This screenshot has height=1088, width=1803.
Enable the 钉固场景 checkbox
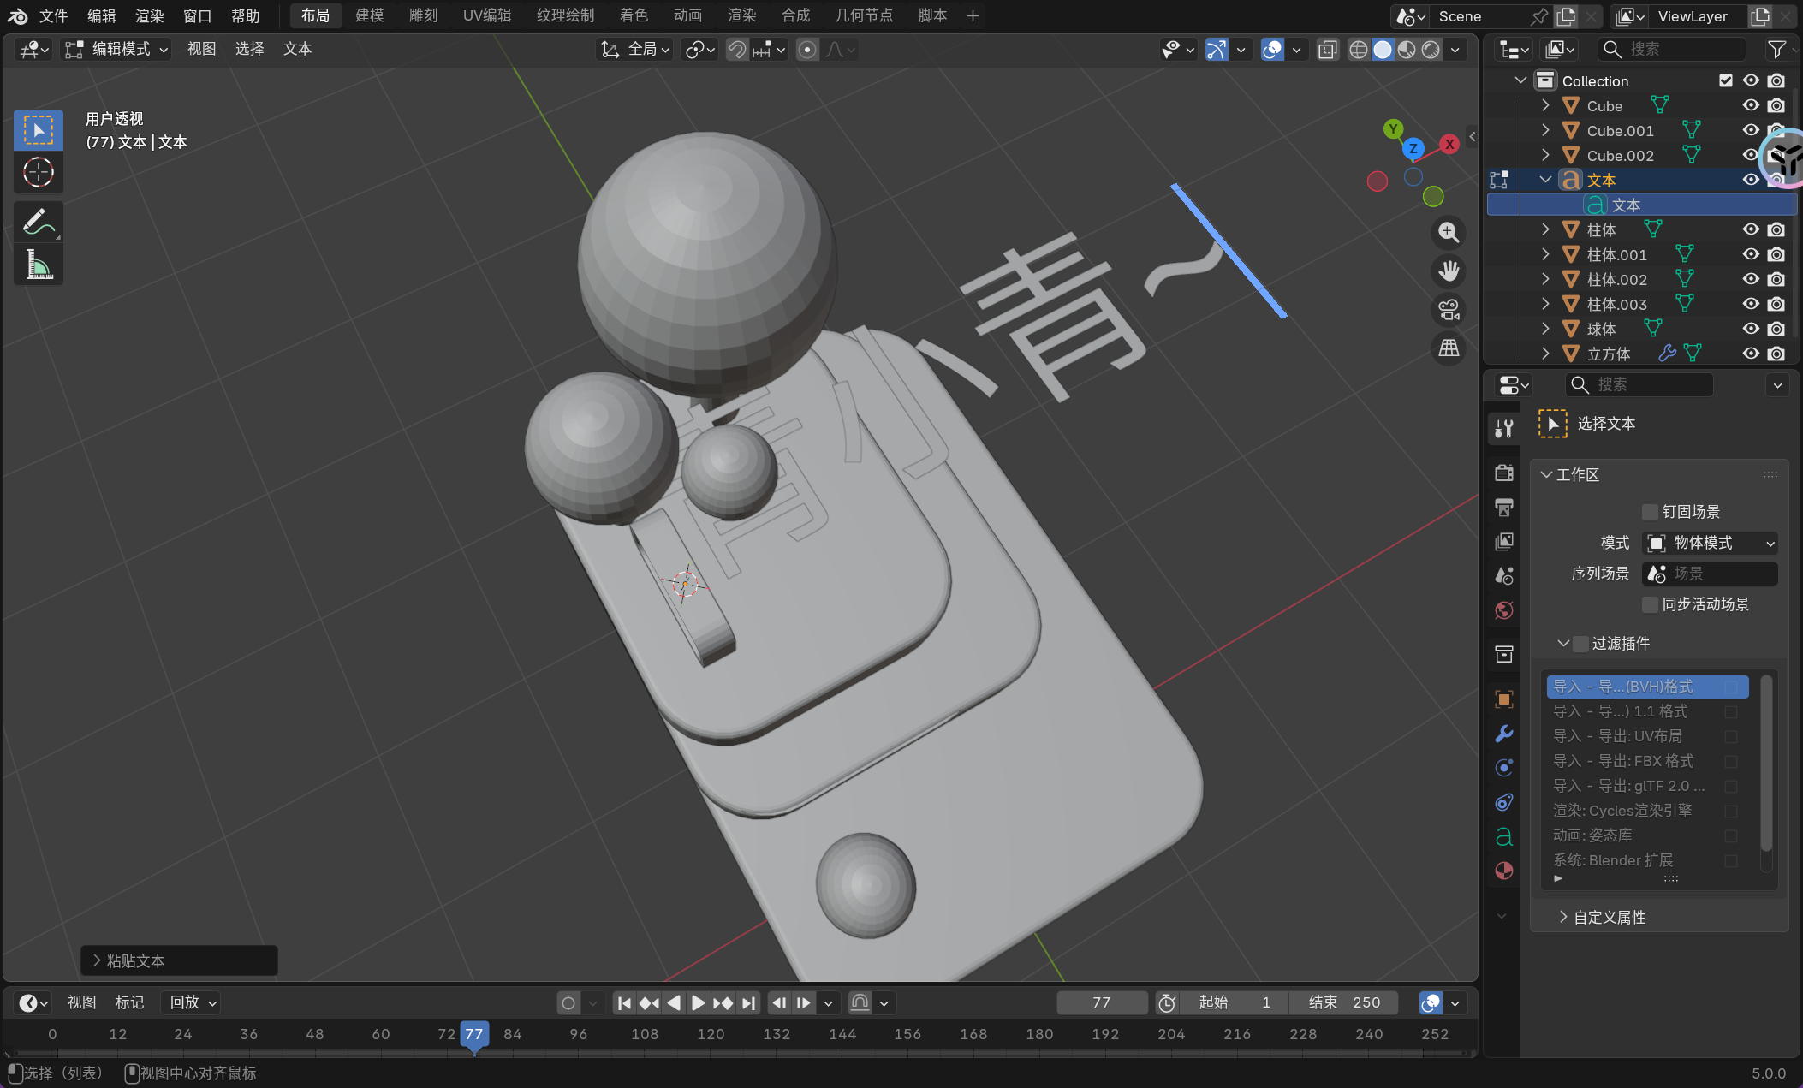[x=1650, y=512]
